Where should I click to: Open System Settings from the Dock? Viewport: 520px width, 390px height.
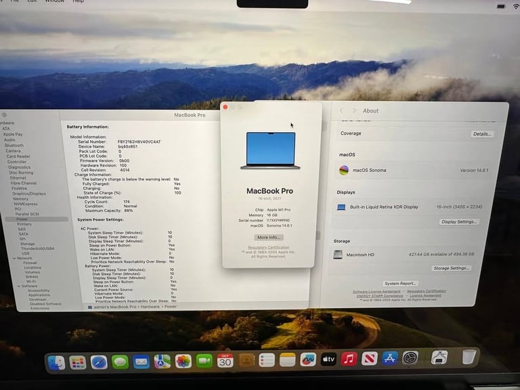(x=410, y=357)
